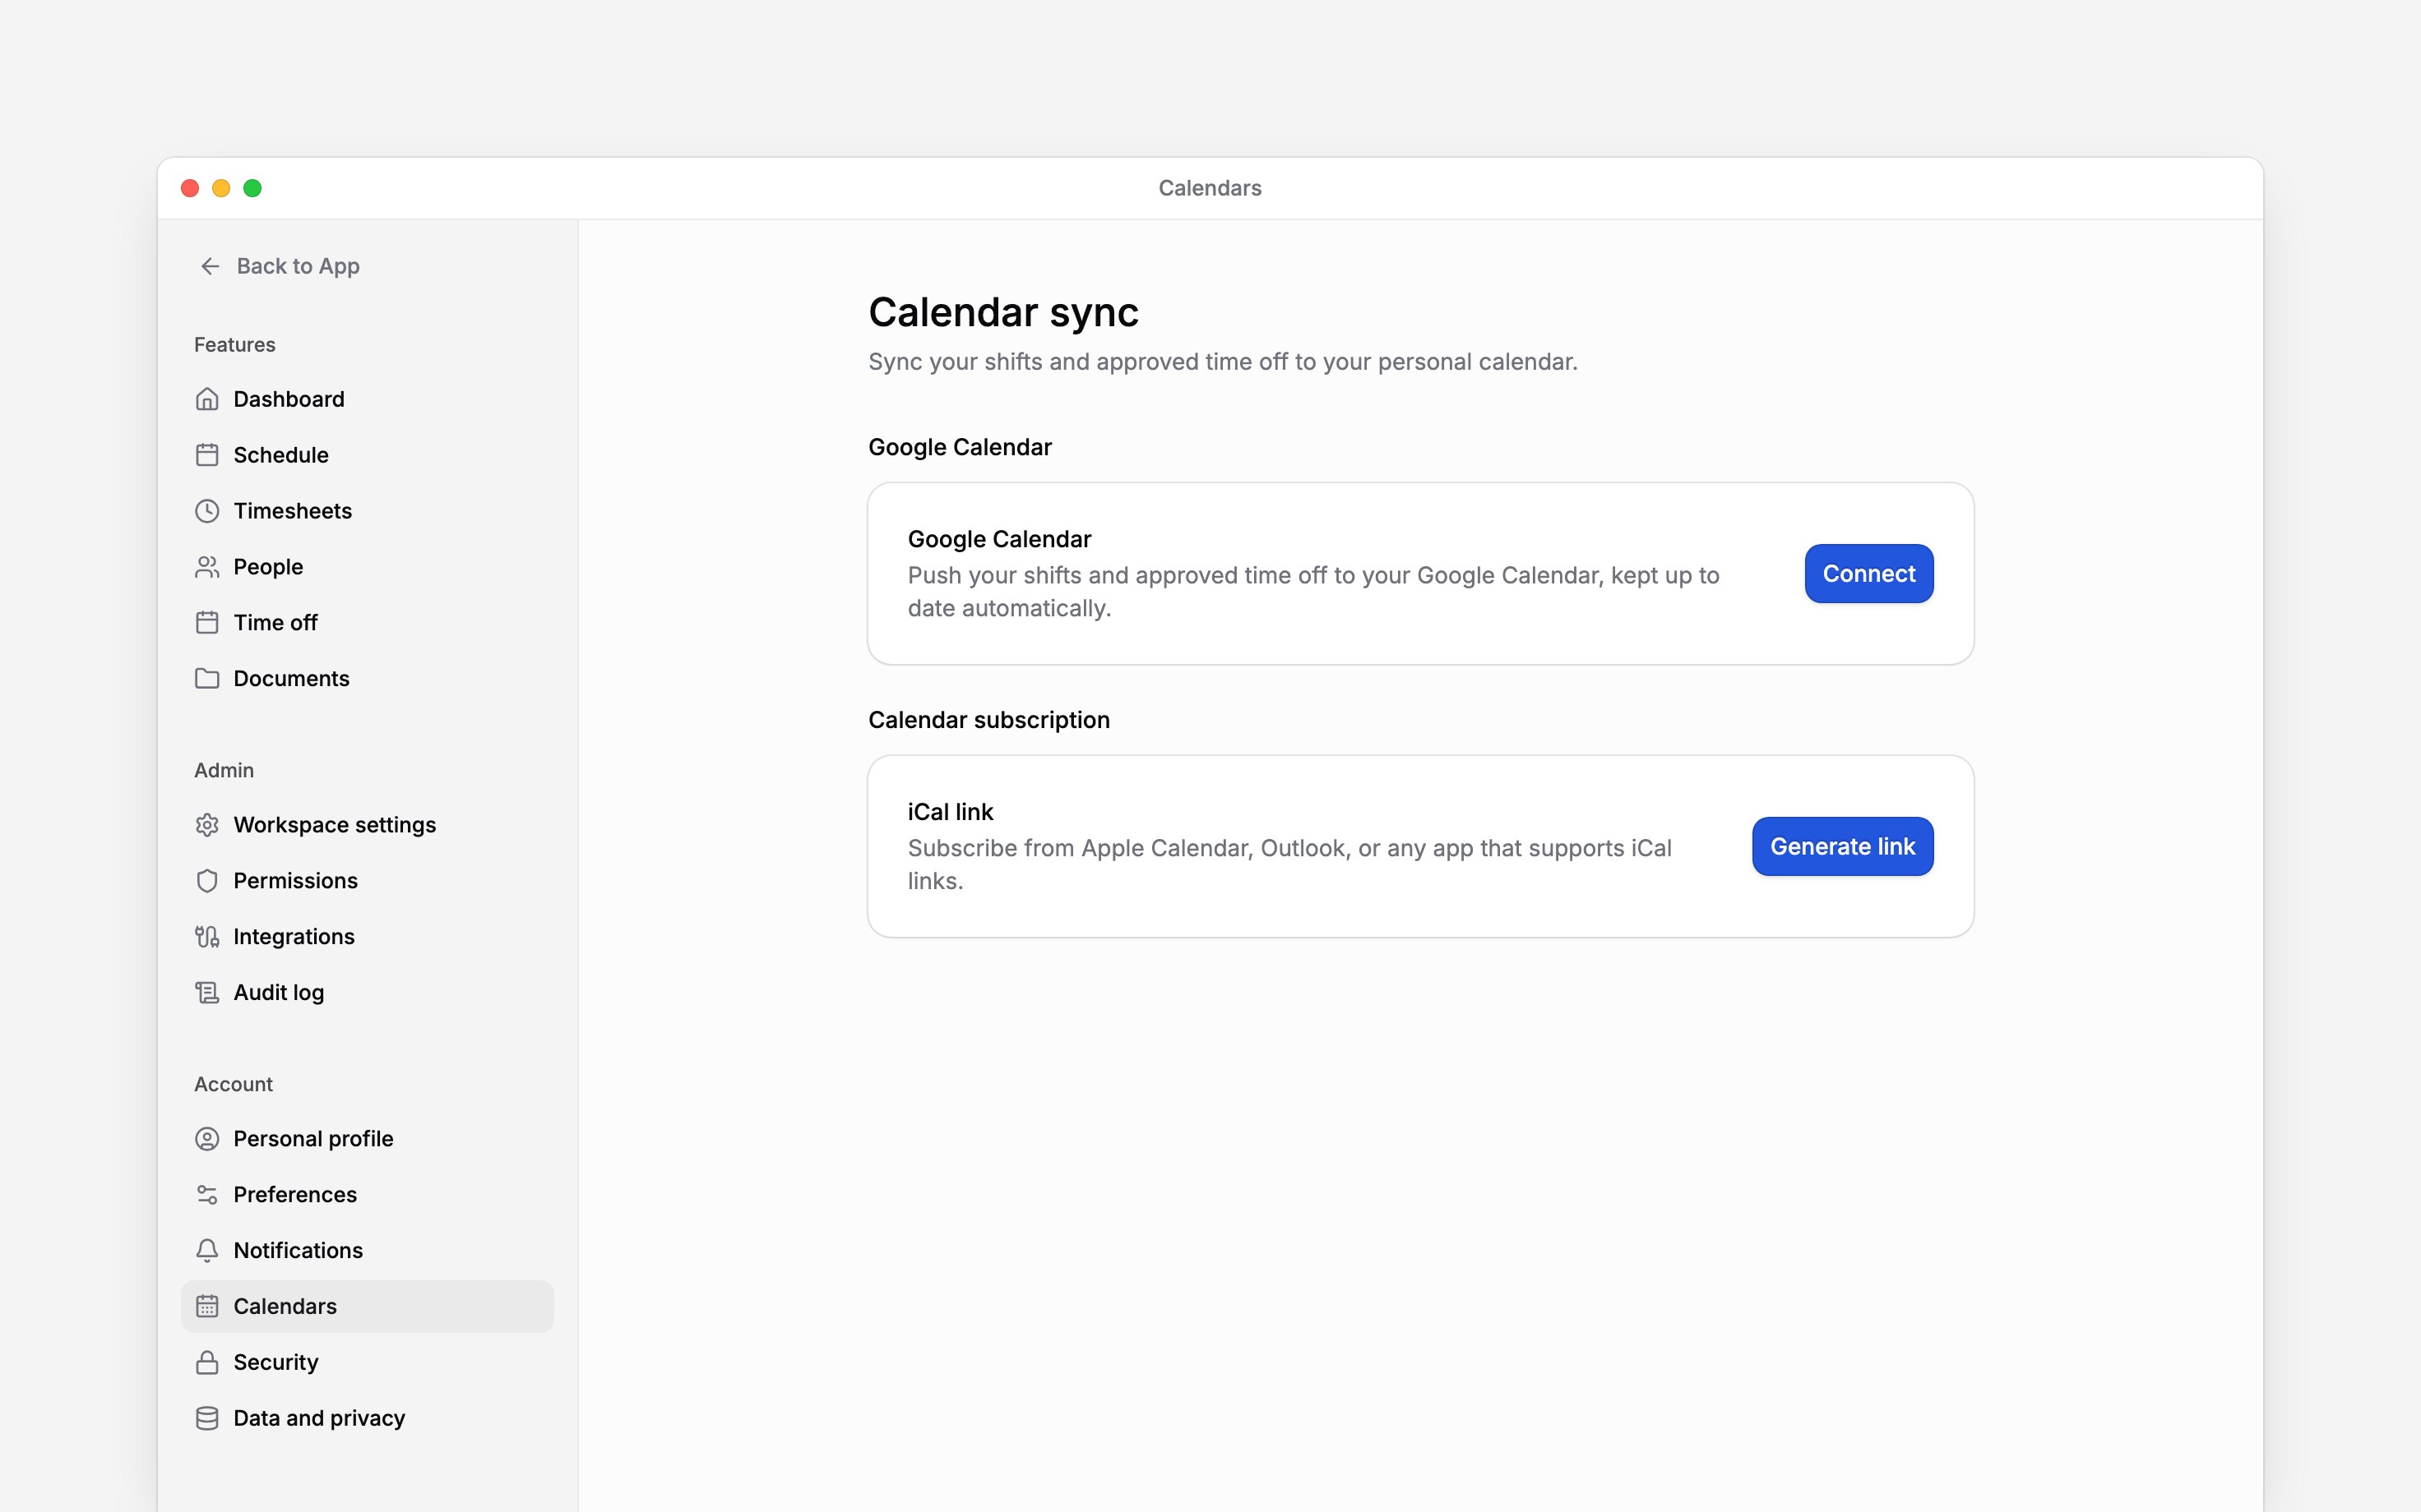This screenshot has height=1512, width=2421.
Task: Open Personal profile settings
Action: pos(367,1139)
